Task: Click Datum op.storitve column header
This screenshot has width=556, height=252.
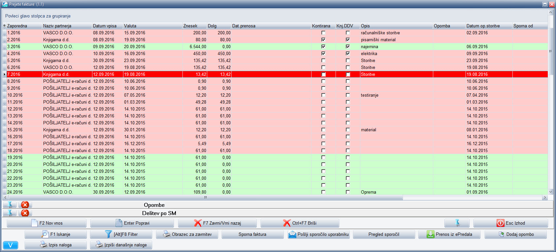Action: click(489, 26)
